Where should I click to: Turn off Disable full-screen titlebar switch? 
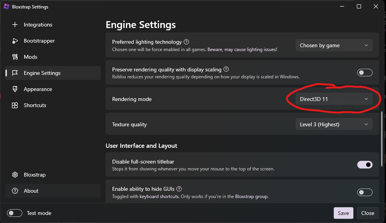pos(364,165)
